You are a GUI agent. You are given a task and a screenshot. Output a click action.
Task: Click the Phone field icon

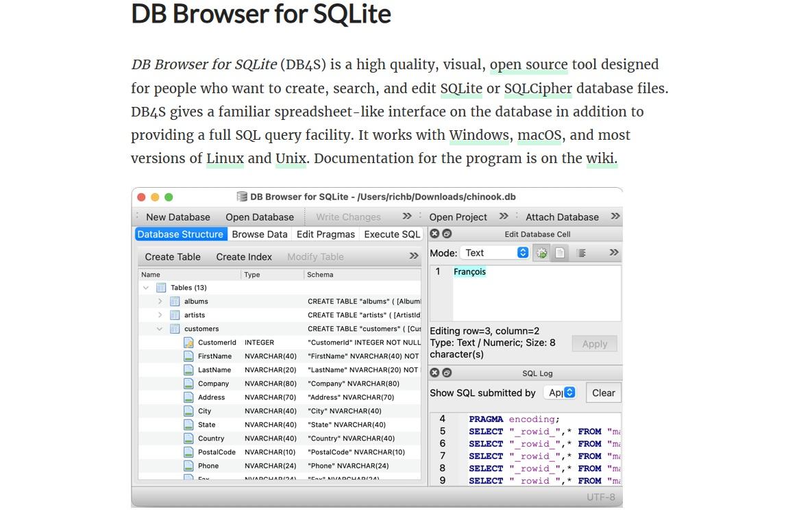click(188, 466)
